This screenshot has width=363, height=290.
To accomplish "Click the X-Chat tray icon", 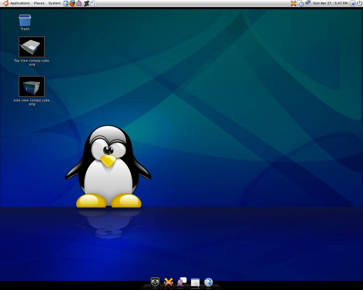I will point(293,4).
